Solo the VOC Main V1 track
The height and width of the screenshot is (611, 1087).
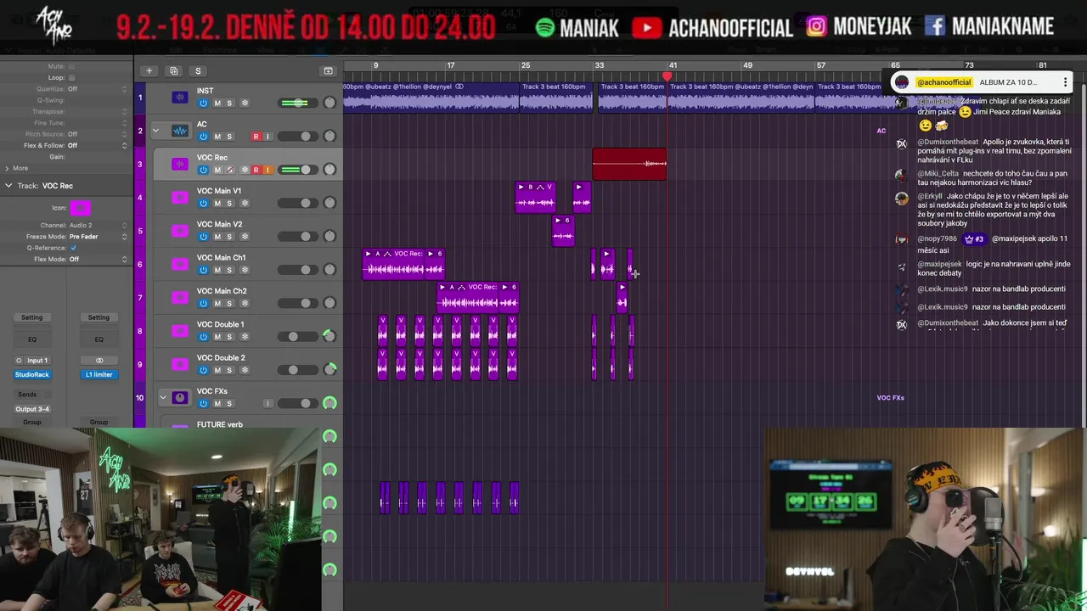point(229,204)
